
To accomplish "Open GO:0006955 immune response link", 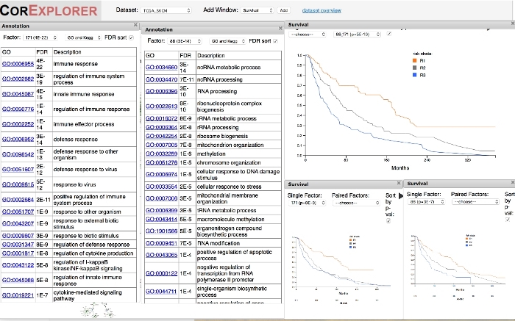I will click(18, 64).
